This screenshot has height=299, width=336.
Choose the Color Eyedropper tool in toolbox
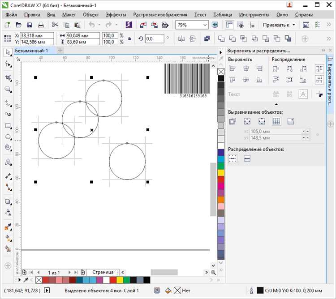click(8, 226)
